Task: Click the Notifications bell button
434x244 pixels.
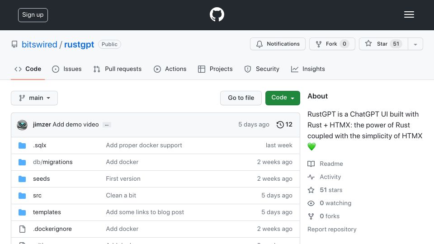Action: [x=278, y=44]
